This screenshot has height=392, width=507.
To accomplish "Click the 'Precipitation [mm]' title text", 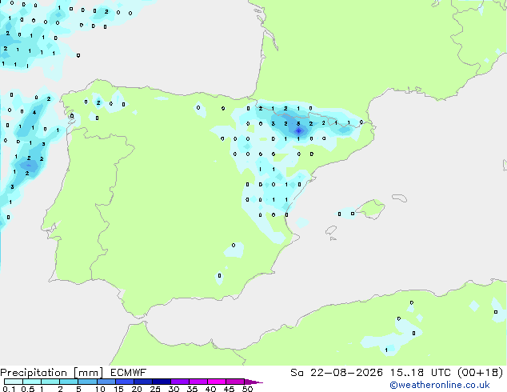I will pos(52,373).
